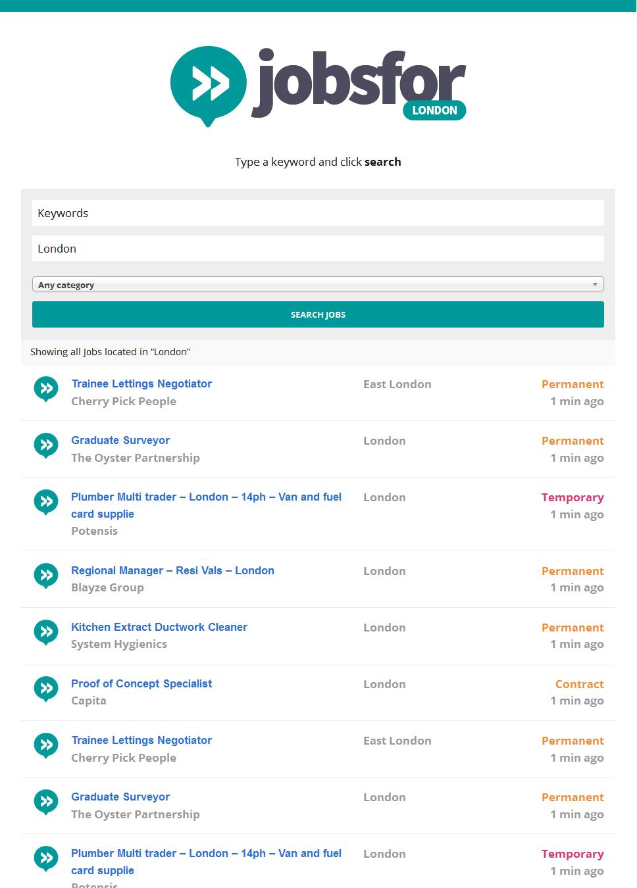Open the Regional Manager Resi Vals job

(x=172, y=570)
